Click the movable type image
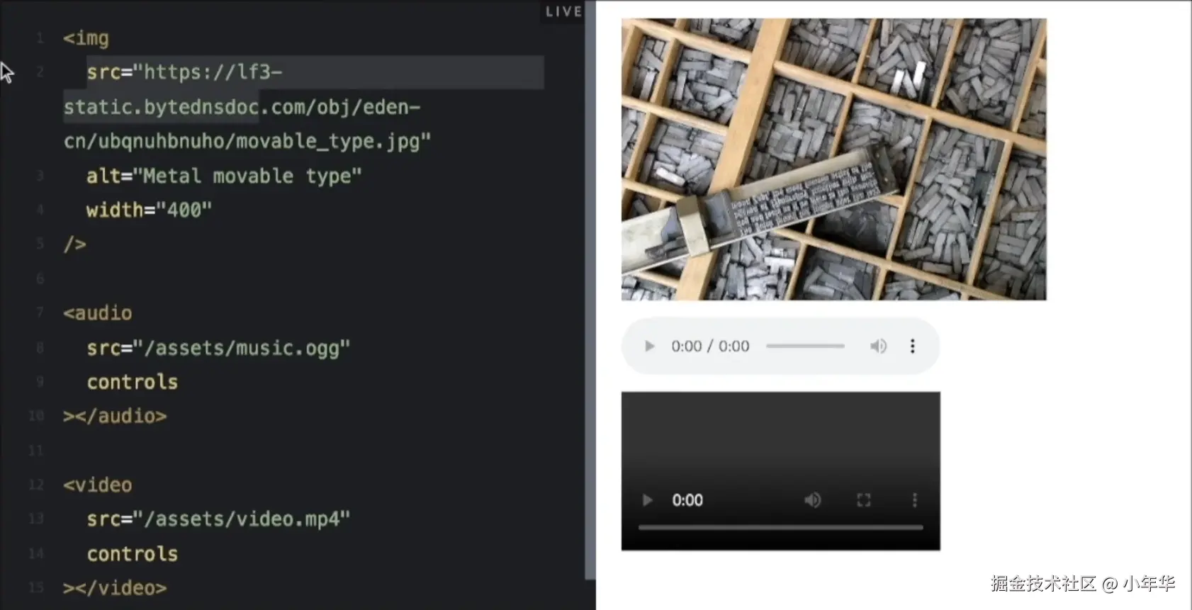The width and height of the screenshot is (1192, 610). pos(833,159)
